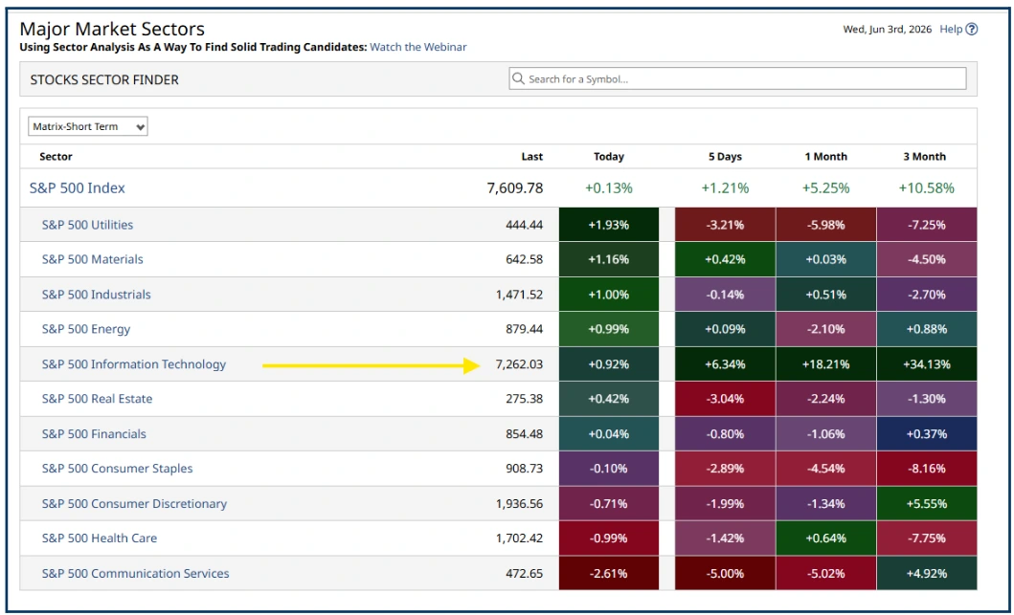The height and width of the screenshot is (615, 1014).
Task: Click the -2.70% Industrials 3 Month cell
Action: (927, 295)
